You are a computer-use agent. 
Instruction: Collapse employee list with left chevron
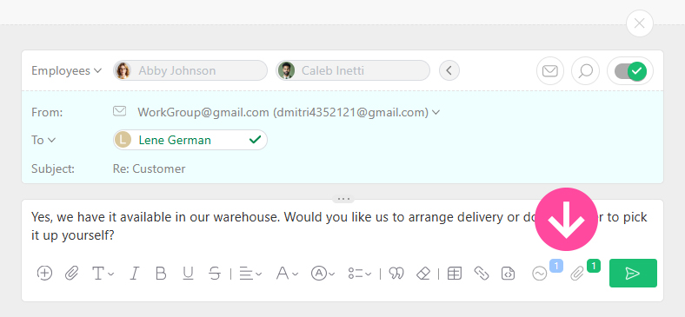[449, 70]
